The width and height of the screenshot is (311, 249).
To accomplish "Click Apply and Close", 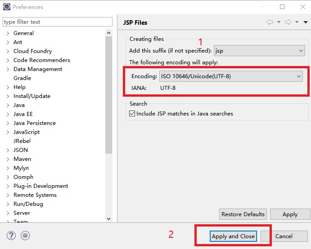I will coord(233,236).
